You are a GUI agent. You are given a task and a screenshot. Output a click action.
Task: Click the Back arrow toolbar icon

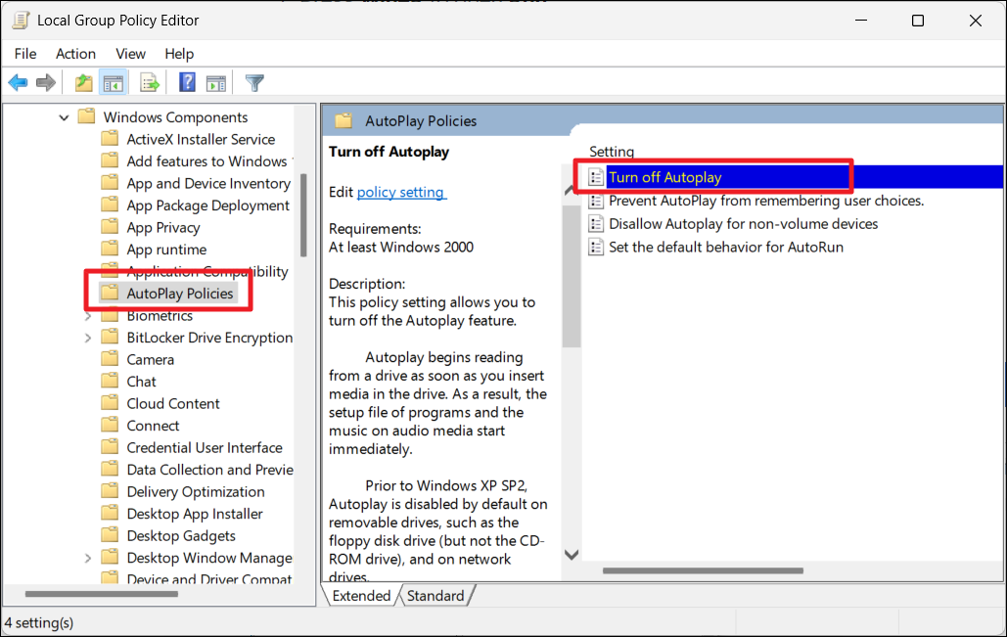[x=18, y=83]
